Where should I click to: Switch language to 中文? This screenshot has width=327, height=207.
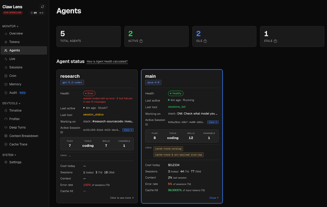(x=41, y=13)
